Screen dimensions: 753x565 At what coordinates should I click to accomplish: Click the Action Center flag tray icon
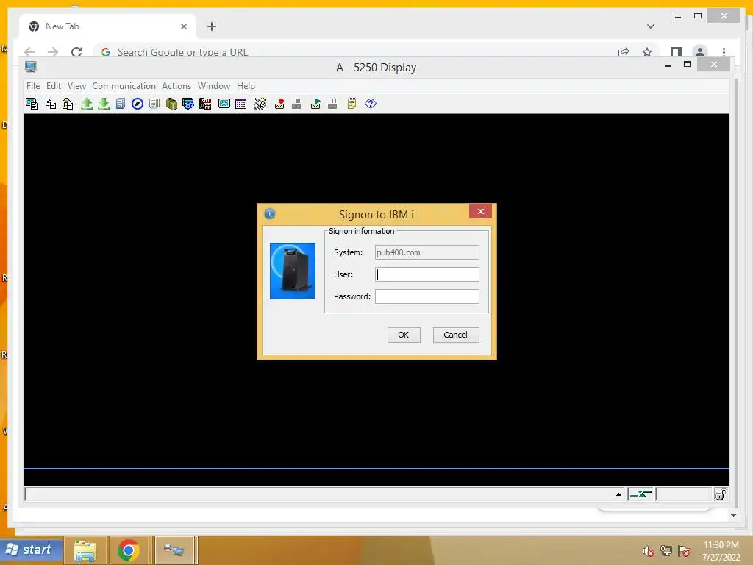pyautogui.click(x=684, y=551)
